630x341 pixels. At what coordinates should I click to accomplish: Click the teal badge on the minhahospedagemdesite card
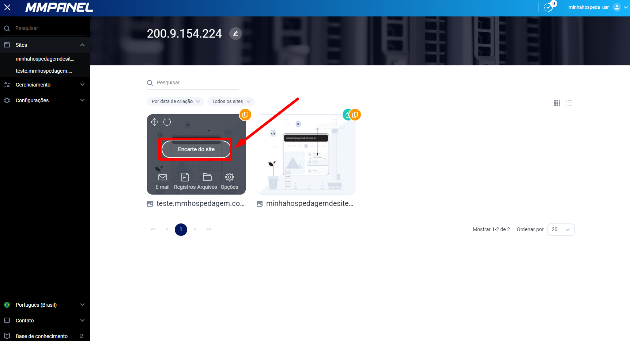point(346,115)
